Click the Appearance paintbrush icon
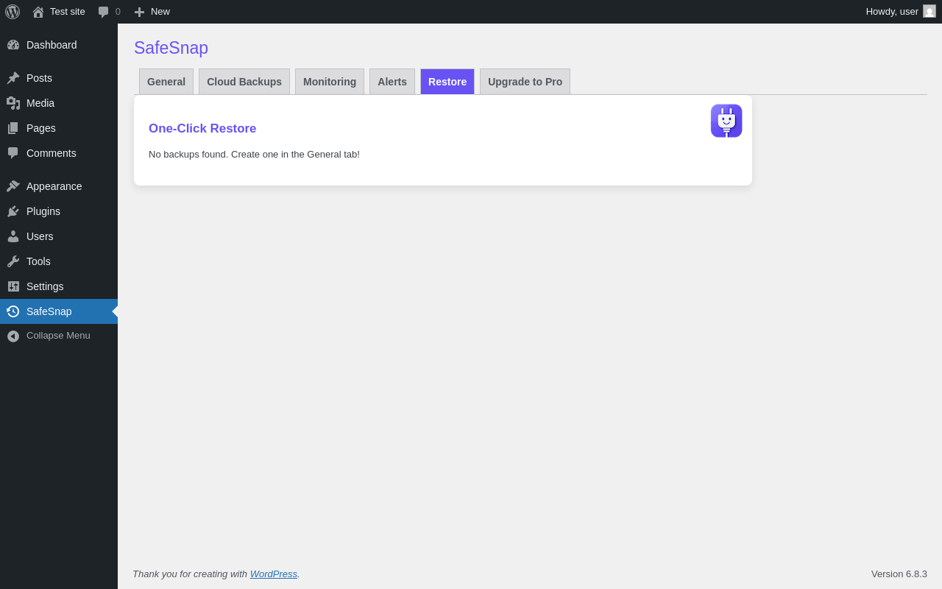This screenshot has height=589, width=942. 13,186
